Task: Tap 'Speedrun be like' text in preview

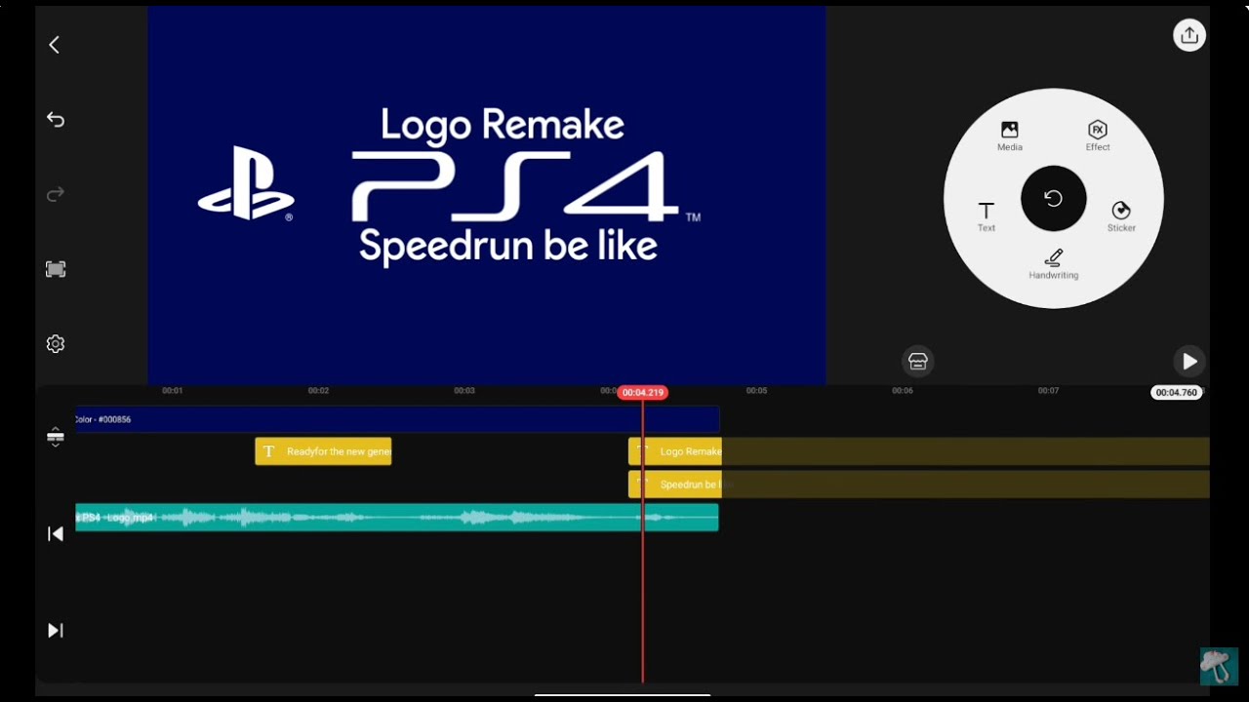Action: click(508, 246)
